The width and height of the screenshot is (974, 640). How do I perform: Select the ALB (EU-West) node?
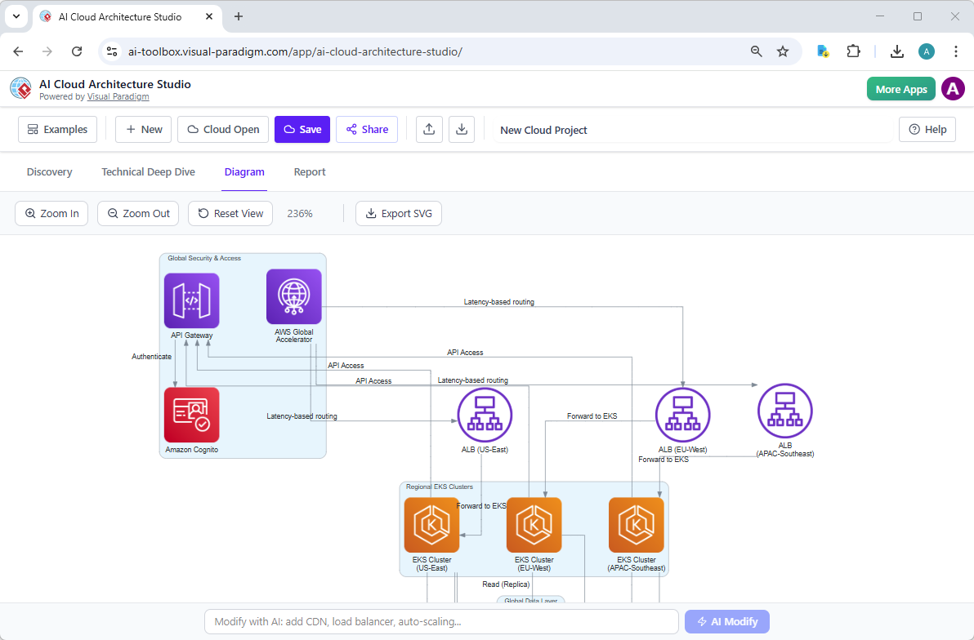(683, 414)
